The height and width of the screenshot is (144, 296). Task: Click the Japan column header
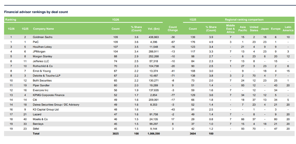pos(265,29)
